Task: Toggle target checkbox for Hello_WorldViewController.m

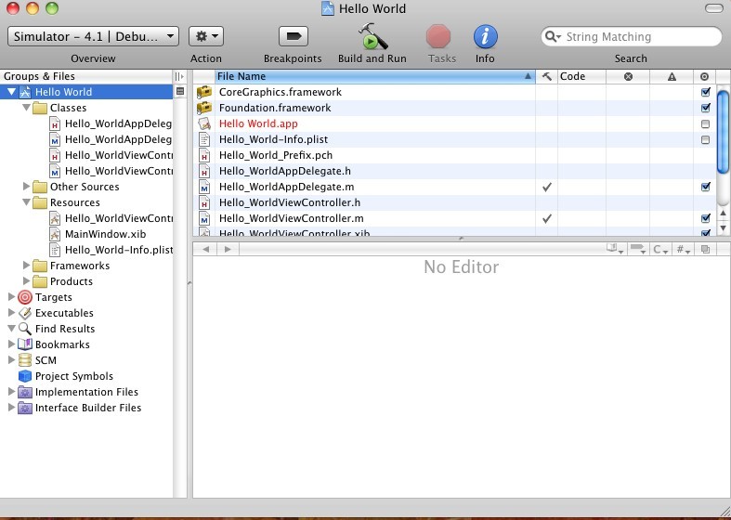Action: click(x=705, y=218)
